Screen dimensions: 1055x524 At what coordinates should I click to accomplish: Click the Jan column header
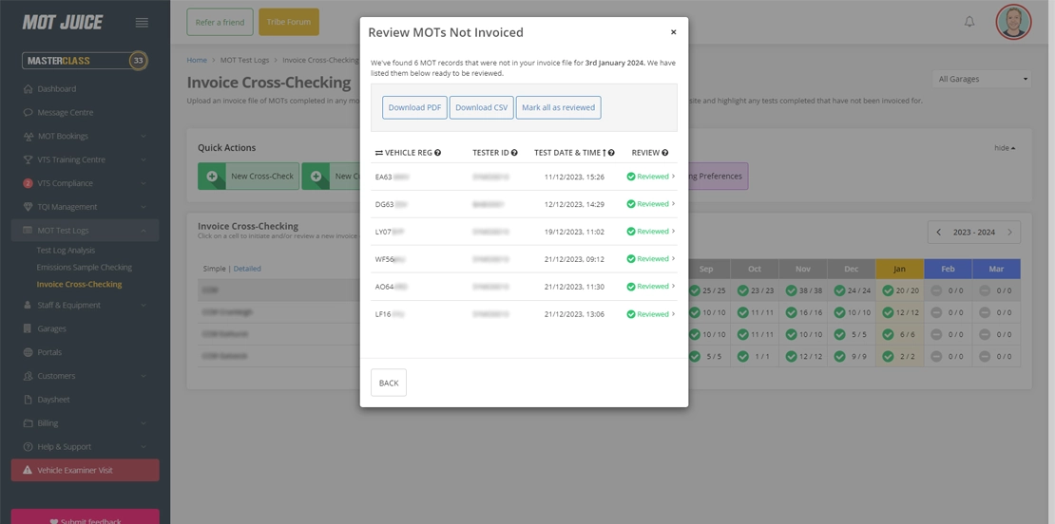[x=899, y=269]
